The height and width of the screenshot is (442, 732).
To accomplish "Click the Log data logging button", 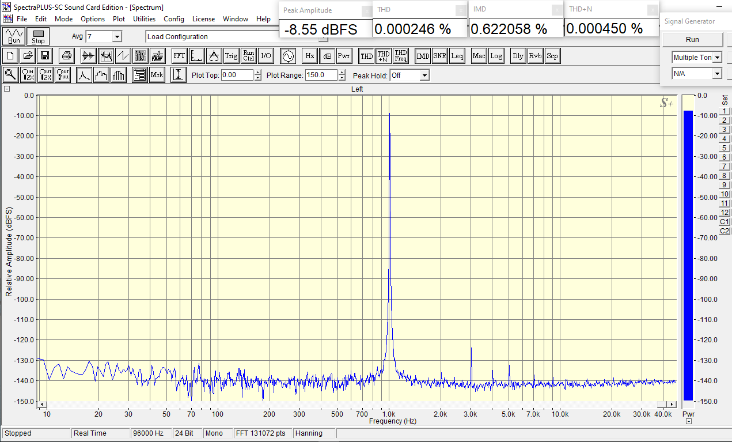I will [x=496, y=56].
